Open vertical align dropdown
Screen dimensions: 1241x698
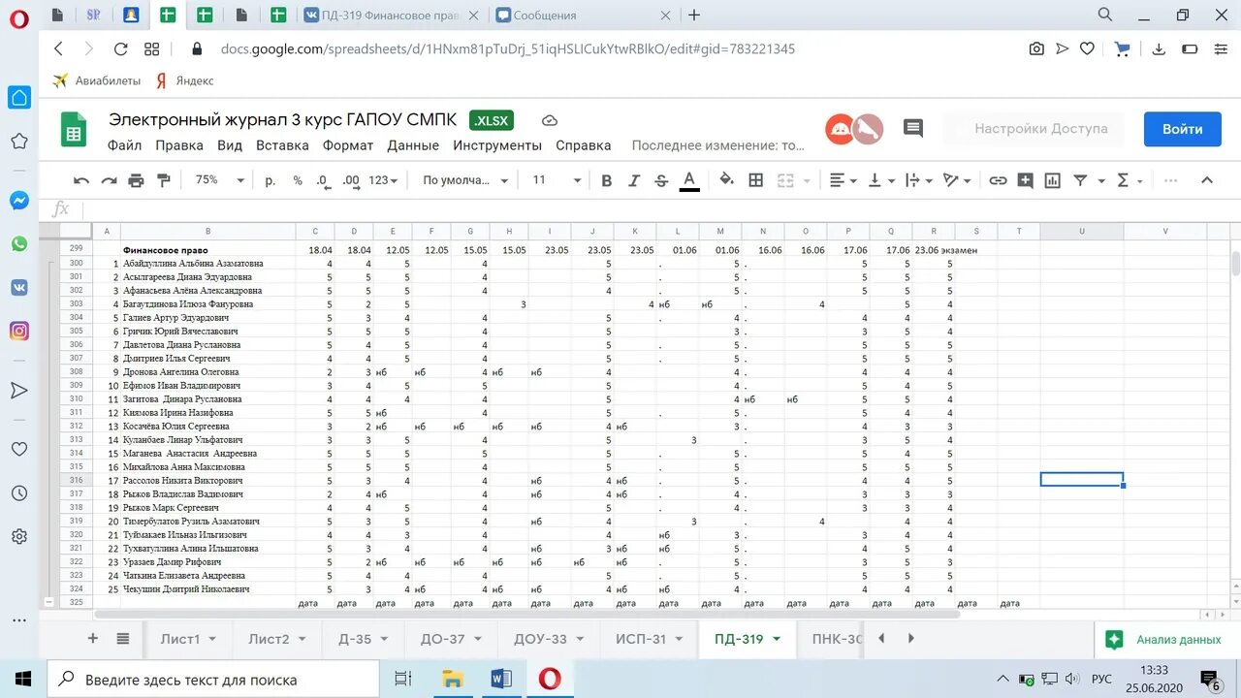(880, 180)
